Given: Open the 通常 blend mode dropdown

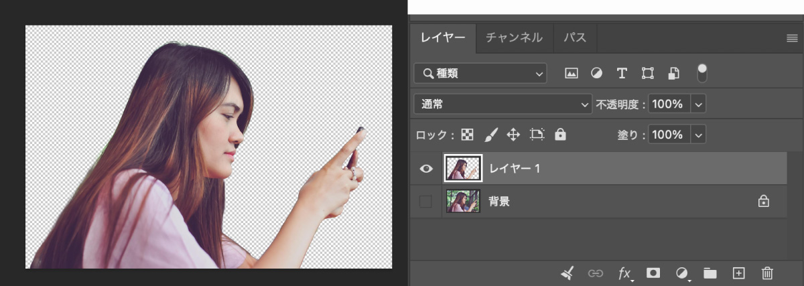Looking at the screenshot, I should point(503,104).
